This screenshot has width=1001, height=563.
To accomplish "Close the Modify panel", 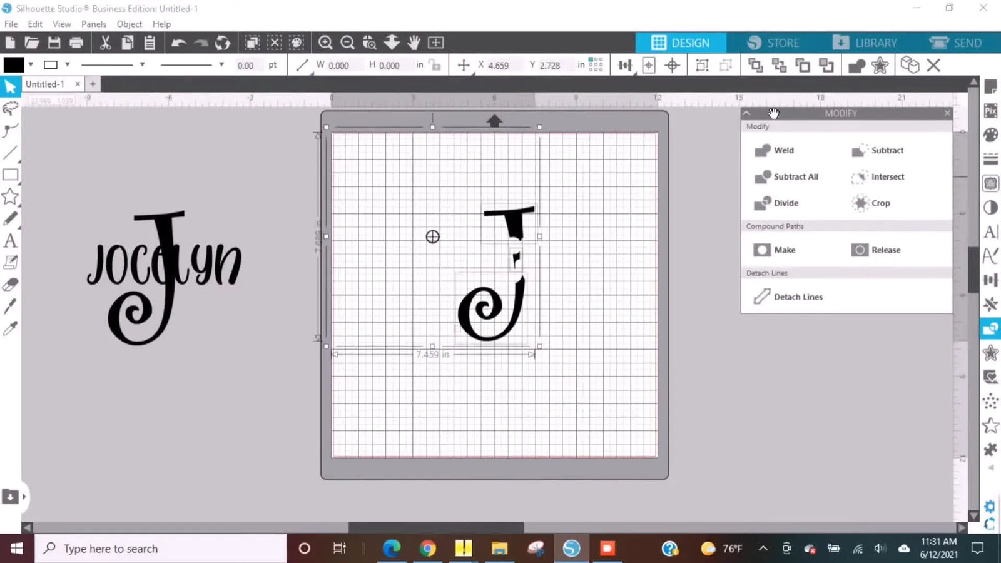I will pyautogui.click(x=947, y=113).
